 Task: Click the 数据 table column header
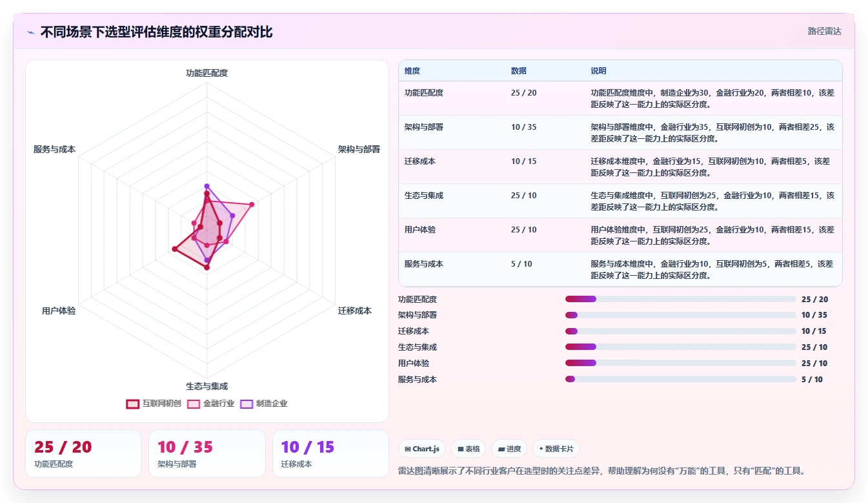519,71
